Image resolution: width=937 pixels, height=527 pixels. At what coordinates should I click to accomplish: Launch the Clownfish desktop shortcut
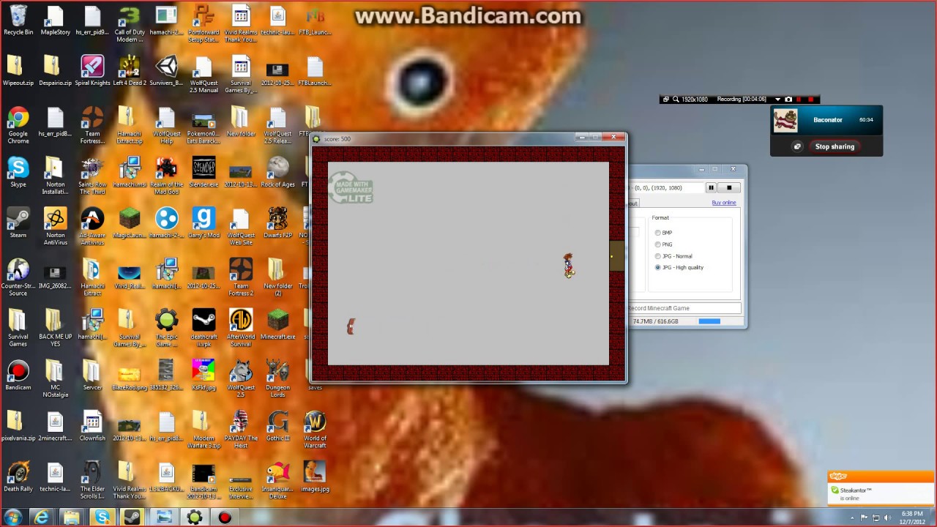click(92, 426)
